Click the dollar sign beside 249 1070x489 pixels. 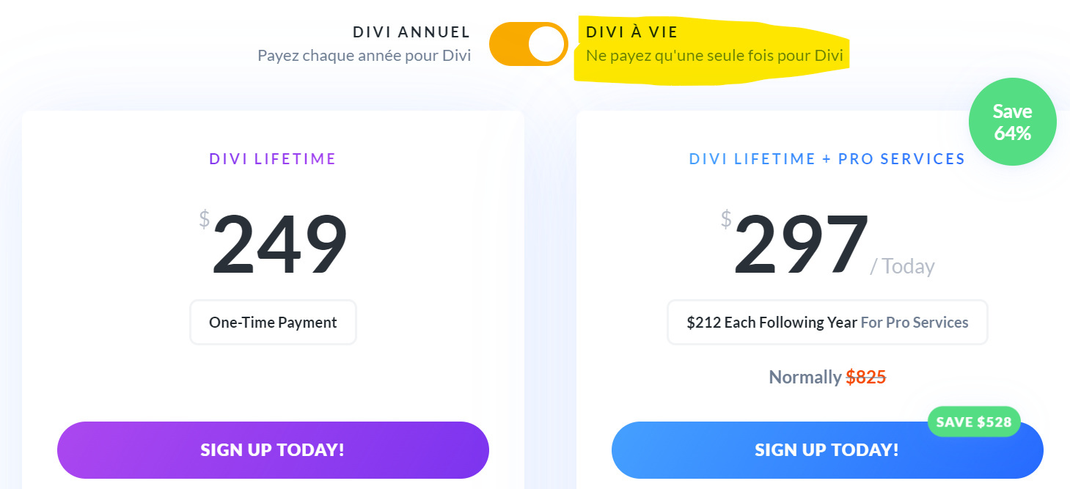click(x=204, y=219)
